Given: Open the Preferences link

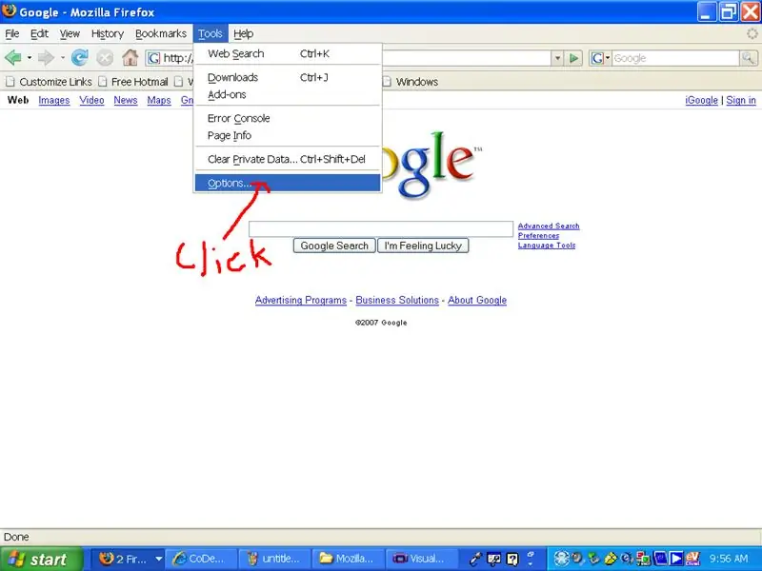Looking at the screenshot, I should [538, 235].
